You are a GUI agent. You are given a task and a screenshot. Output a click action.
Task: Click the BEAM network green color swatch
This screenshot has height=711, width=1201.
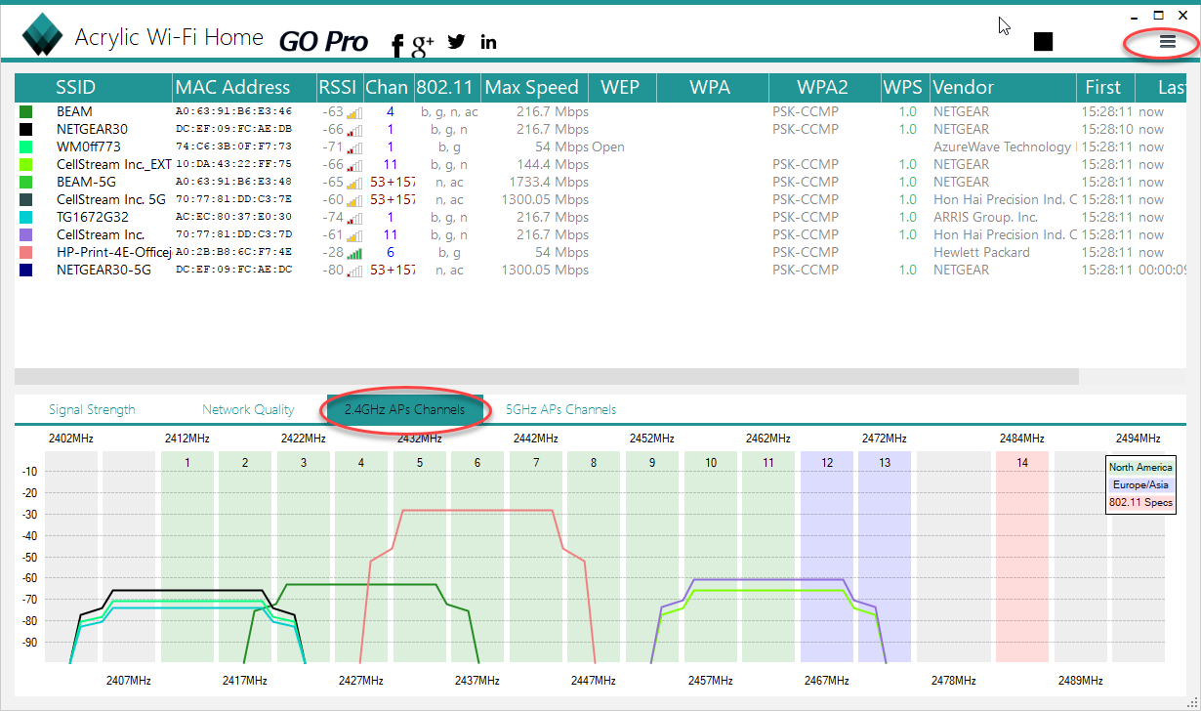[x=26, y=112]
